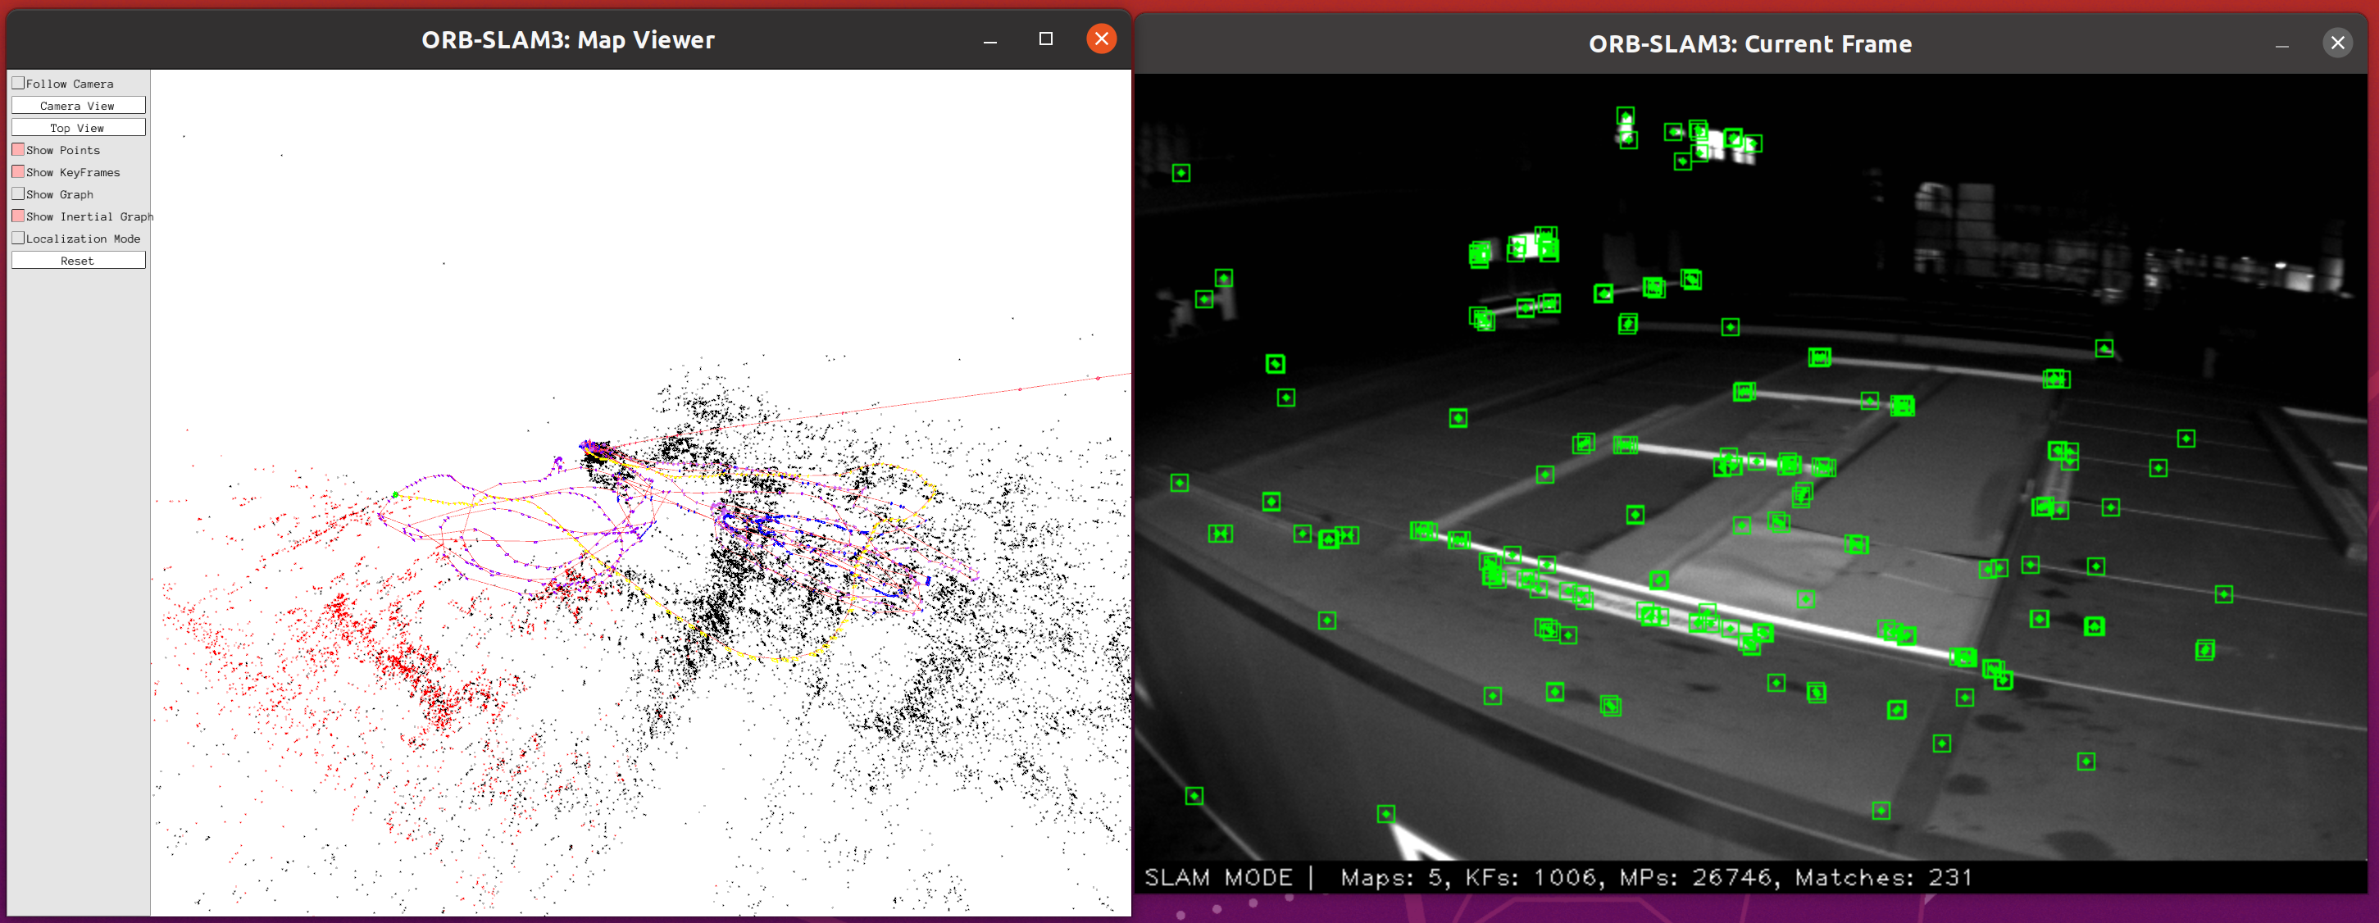Click the ORB-SLAM3: Map Viewer title bar

coord(568,39)
